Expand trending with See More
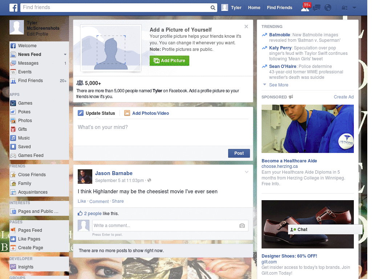 [279, 85]
